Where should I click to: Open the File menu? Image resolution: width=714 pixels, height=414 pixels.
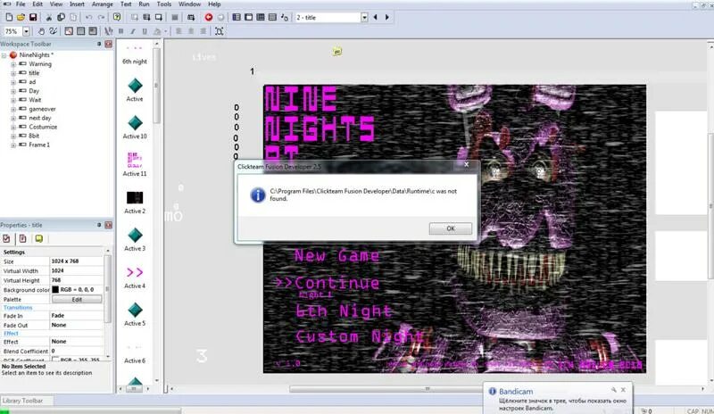click(x=21, y=4)
